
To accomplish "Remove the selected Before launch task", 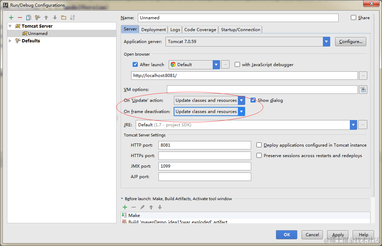I will point(134,207).
